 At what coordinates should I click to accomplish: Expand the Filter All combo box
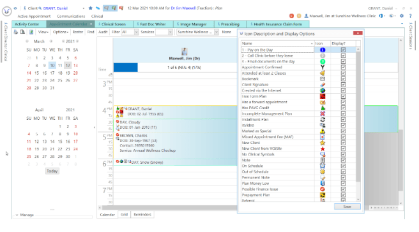[130, 32]
